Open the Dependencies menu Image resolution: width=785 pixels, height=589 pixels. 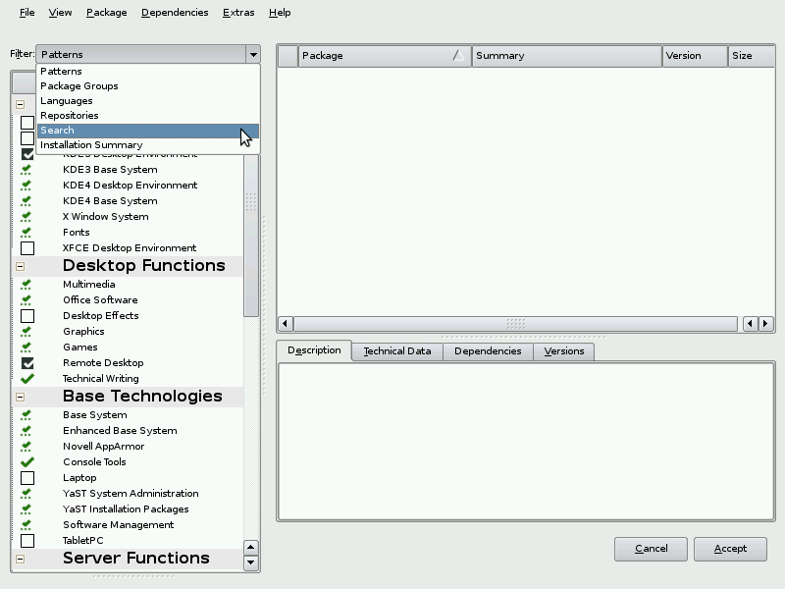pos(175,13)
